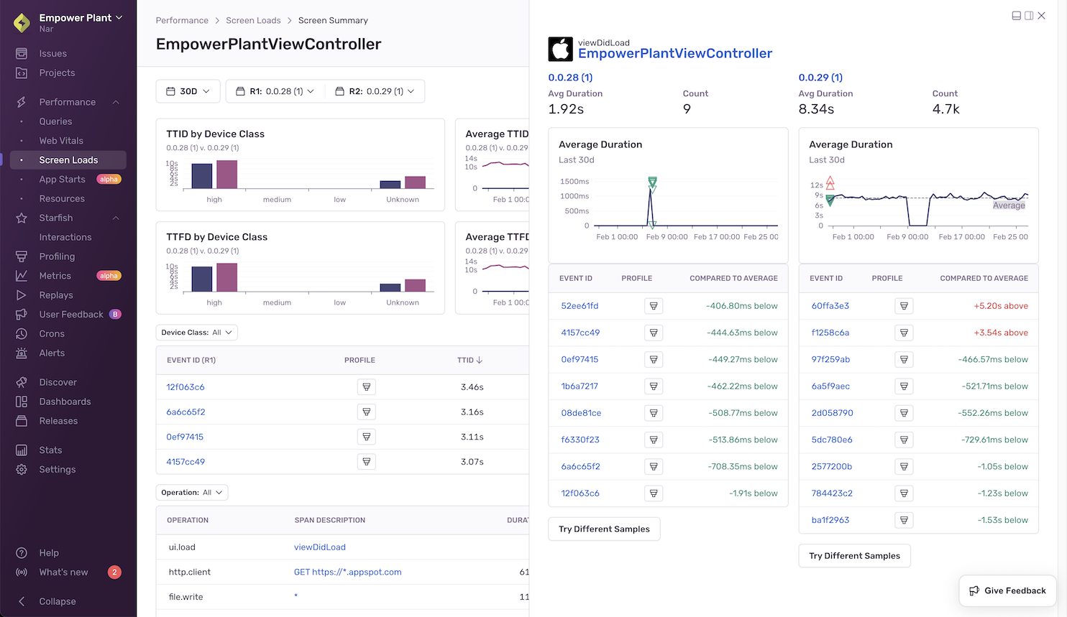Click profile icon for event 60ffa3e3
The height and width of the screenshot is (617, 1067).
903,306
